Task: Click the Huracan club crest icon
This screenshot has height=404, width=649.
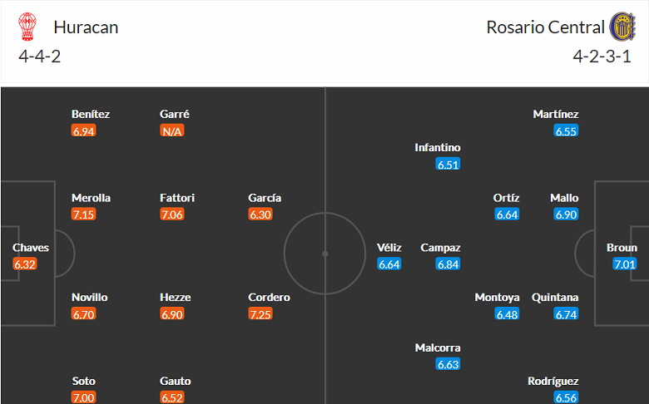Action: tap(27, 27)
